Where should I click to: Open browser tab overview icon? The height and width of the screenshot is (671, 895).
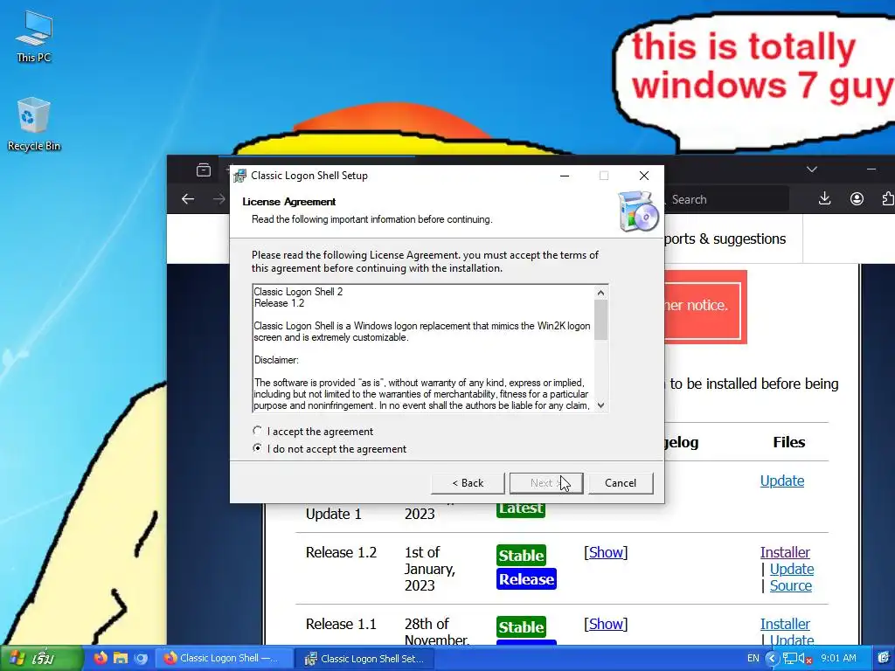click(x=203, y=170)
